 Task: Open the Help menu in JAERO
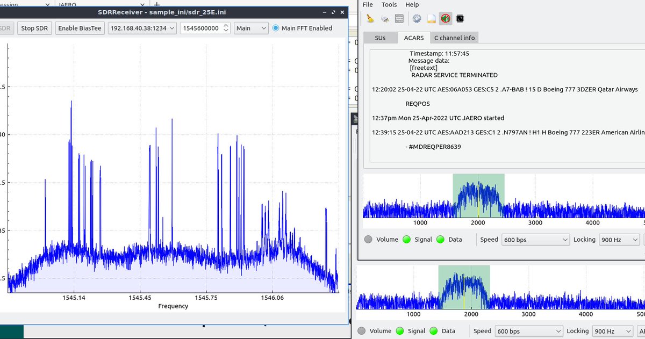point(412,4)
